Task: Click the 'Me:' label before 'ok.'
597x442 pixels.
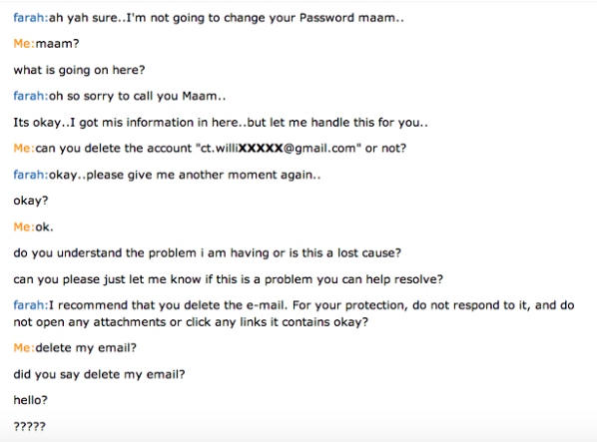Action: pyautogui.click(x=24, y=227)
